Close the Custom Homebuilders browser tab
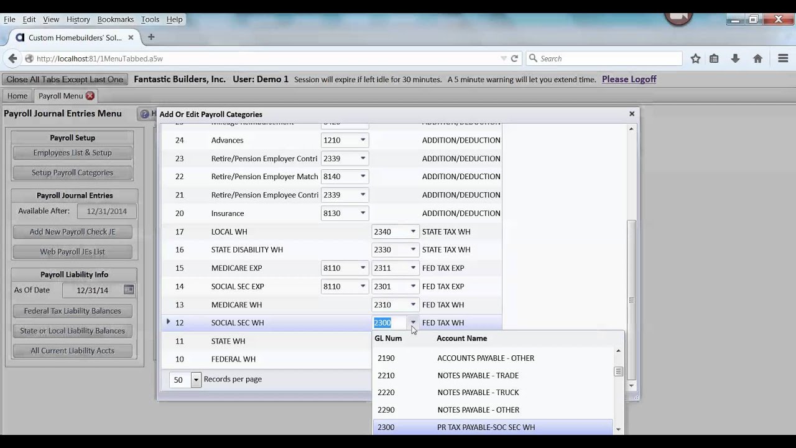The width and height of the screenshot is (796, 448). [x=131, y=37]
